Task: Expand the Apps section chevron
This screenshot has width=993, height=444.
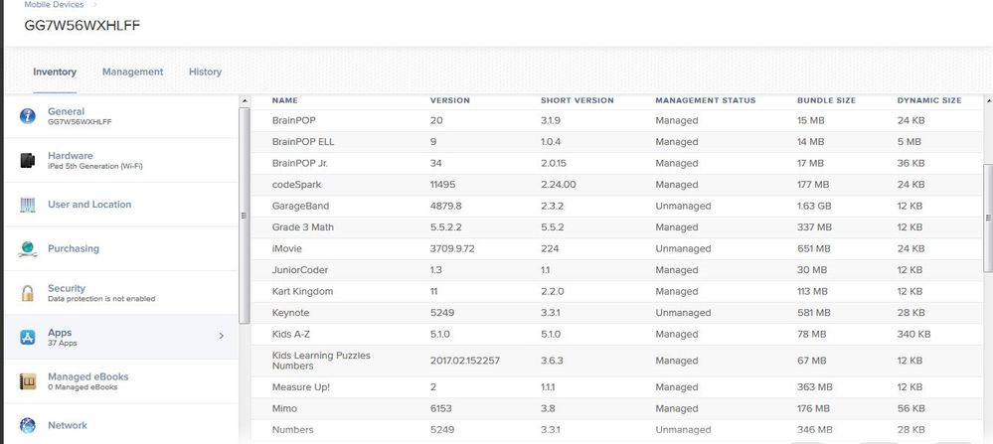Action: [x=221, y=336]
